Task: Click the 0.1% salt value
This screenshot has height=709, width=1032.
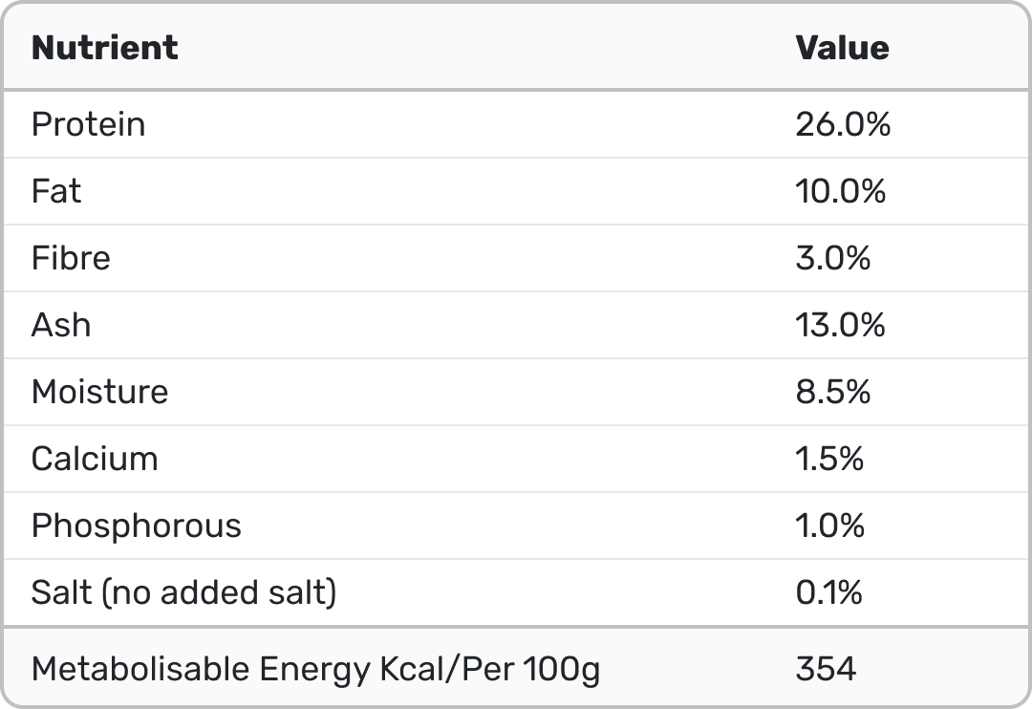Action: coord(828,592)
